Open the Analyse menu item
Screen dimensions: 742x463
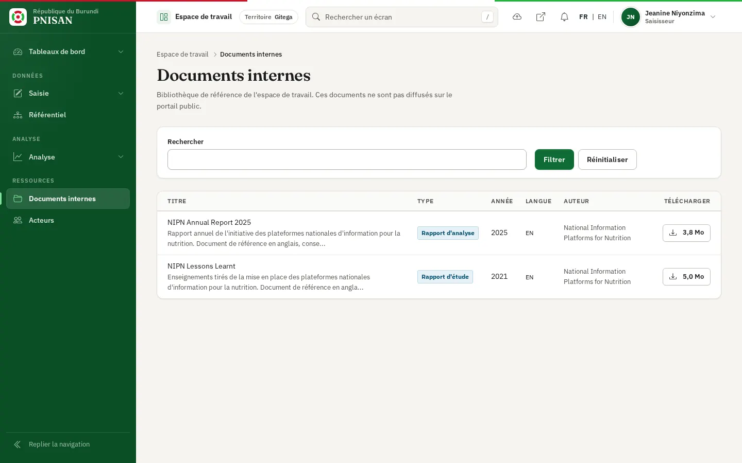coord(68,157)
